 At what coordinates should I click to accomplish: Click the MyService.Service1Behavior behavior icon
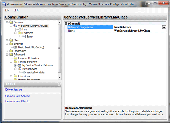pos(20,65)
